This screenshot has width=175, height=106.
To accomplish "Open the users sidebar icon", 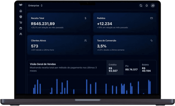I will (x=21, y=34).
